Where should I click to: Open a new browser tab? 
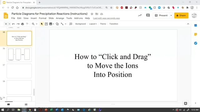pyautogui.click(x=39, y=2)
